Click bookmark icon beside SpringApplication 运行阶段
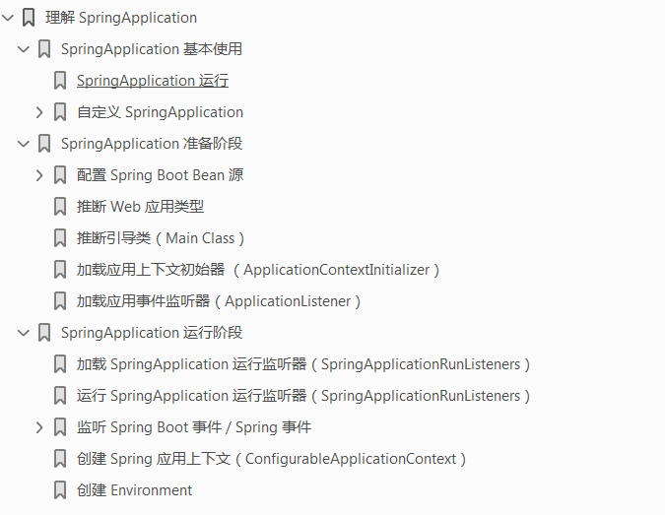 tap(44, 333)
